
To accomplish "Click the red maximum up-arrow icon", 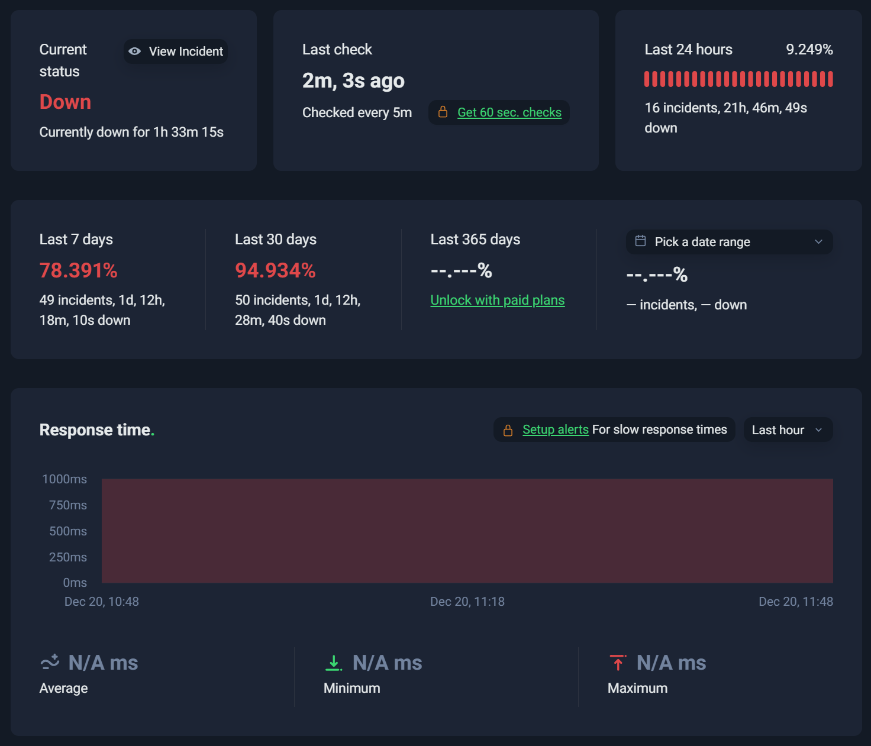I will 618,663.
